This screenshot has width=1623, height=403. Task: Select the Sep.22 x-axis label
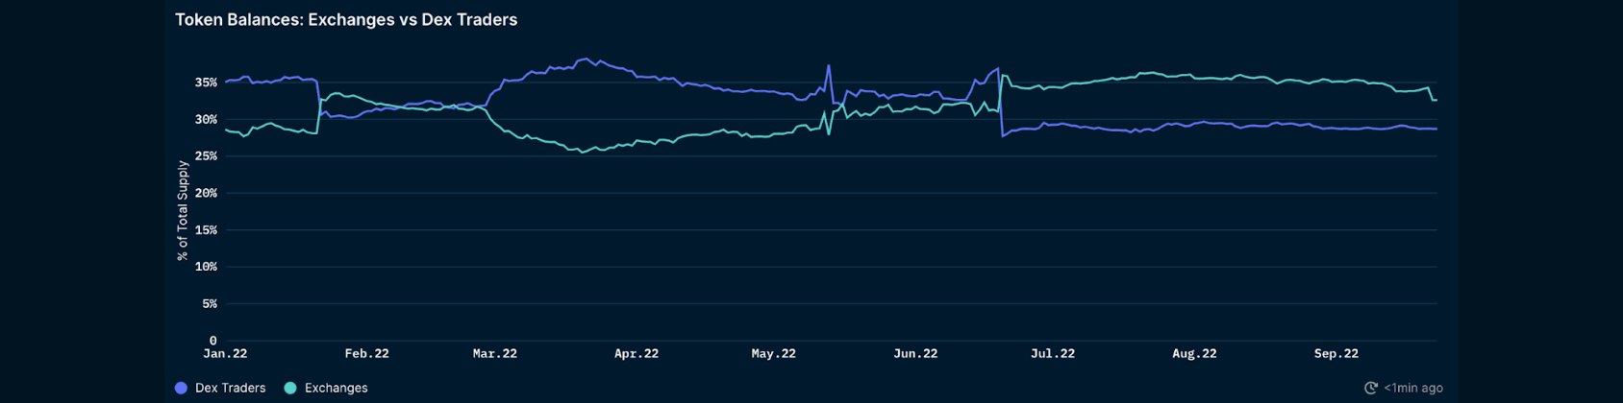pyautogui.click(x=1336, y=353)
